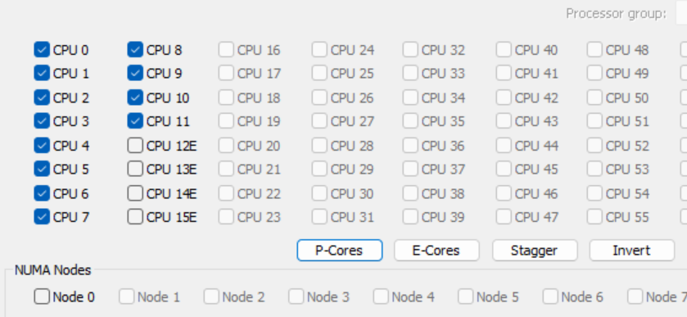Uncheck the CPU 2 checkbox
Viewport: 687px width, 317px height.
pos(42,97)
